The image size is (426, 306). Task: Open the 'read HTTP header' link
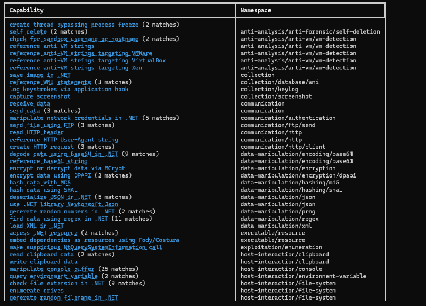coord(37,132)
